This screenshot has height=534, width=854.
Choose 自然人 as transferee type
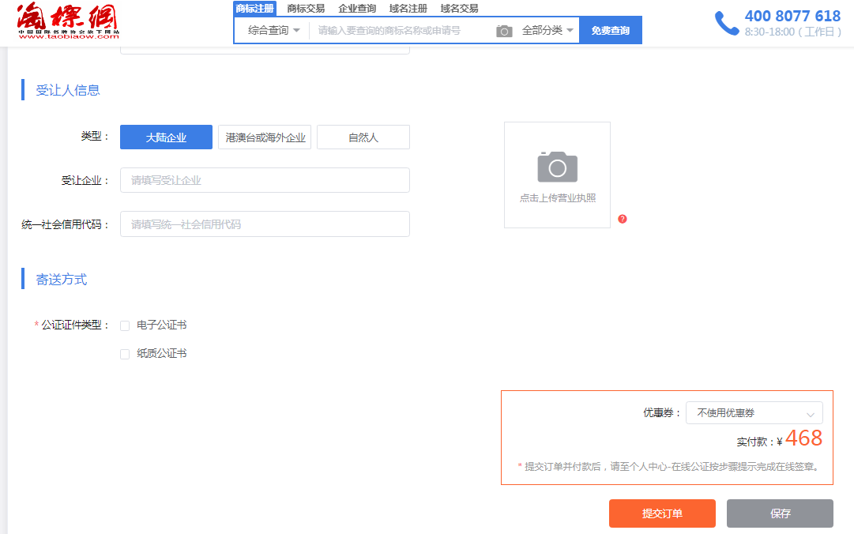click(363, 137)
